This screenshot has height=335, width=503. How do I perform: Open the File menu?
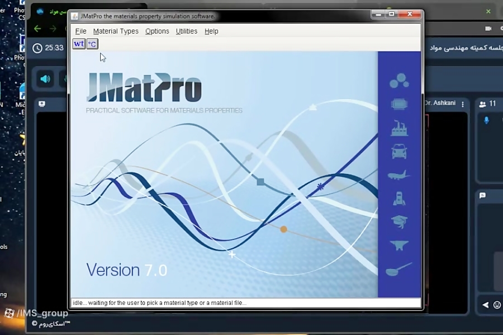pyautogui.click(x=80, y=31)
